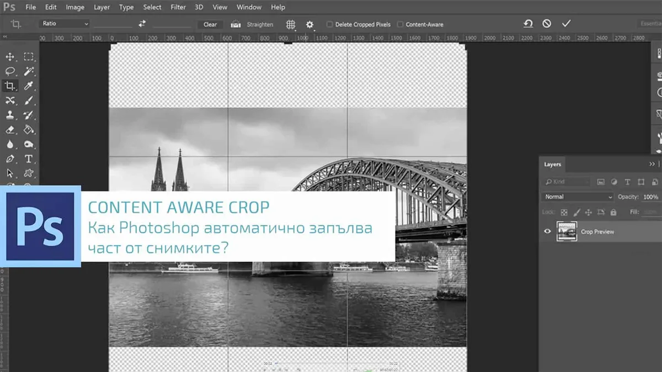The width and height of the screenshot is (662, 372).
Task: Switch to the Layers tab
Action: pyautogui.click(x=552, y=164)
